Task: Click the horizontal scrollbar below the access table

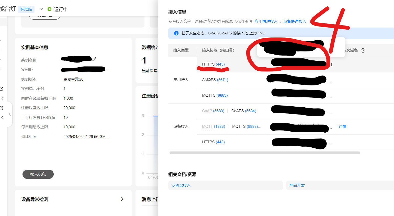Action: (265, 153)
